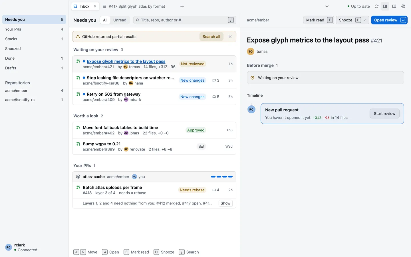411x257 pixels.
Task: Click the Mark read button in detail header
Action: (x=319, y=20)
